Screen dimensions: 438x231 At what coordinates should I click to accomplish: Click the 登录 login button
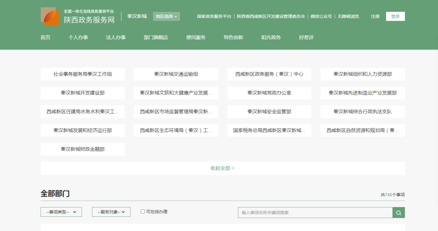(x=395, y=17)
